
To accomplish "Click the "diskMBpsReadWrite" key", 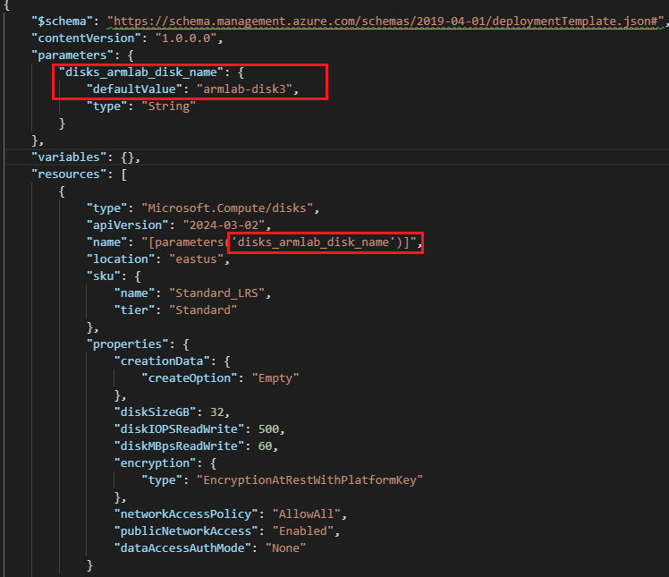I will tap(179, 446).
